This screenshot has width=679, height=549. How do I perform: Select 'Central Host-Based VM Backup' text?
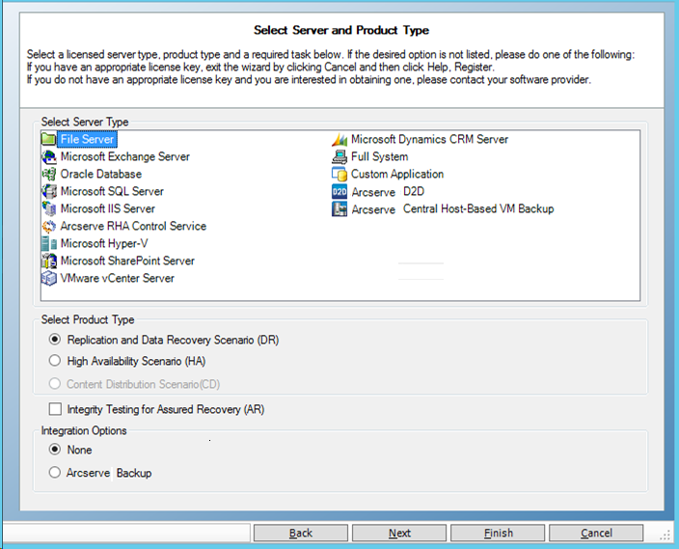[478, 208]
